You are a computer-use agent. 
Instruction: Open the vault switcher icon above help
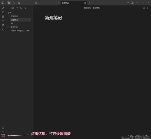(x=3, y=128)
